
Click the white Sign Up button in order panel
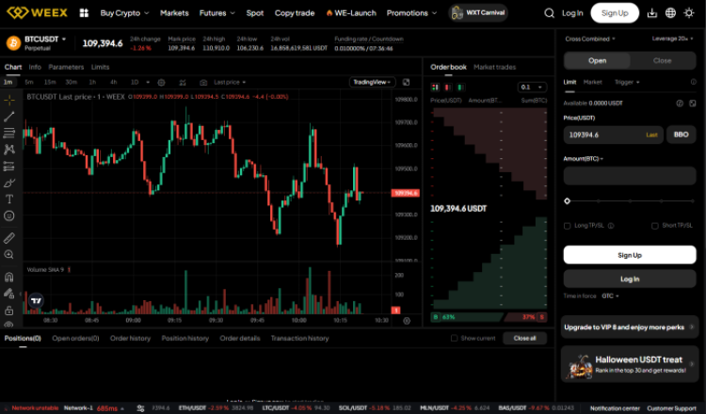coord(630,255)
